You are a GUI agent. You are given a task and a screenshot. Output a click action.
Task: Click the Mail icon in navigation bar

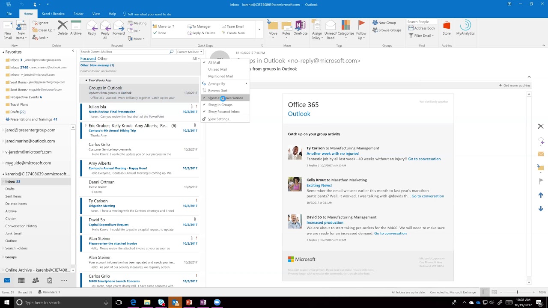7,280
